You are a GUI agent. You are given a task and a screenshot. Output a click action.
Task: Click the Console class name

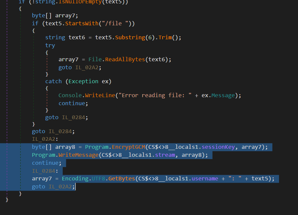70,95
